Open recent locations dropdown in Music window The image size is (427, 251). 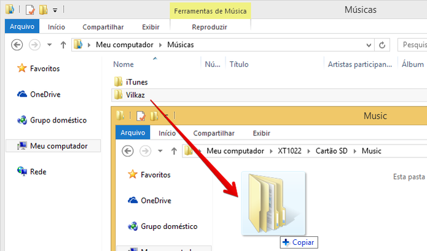160,151
